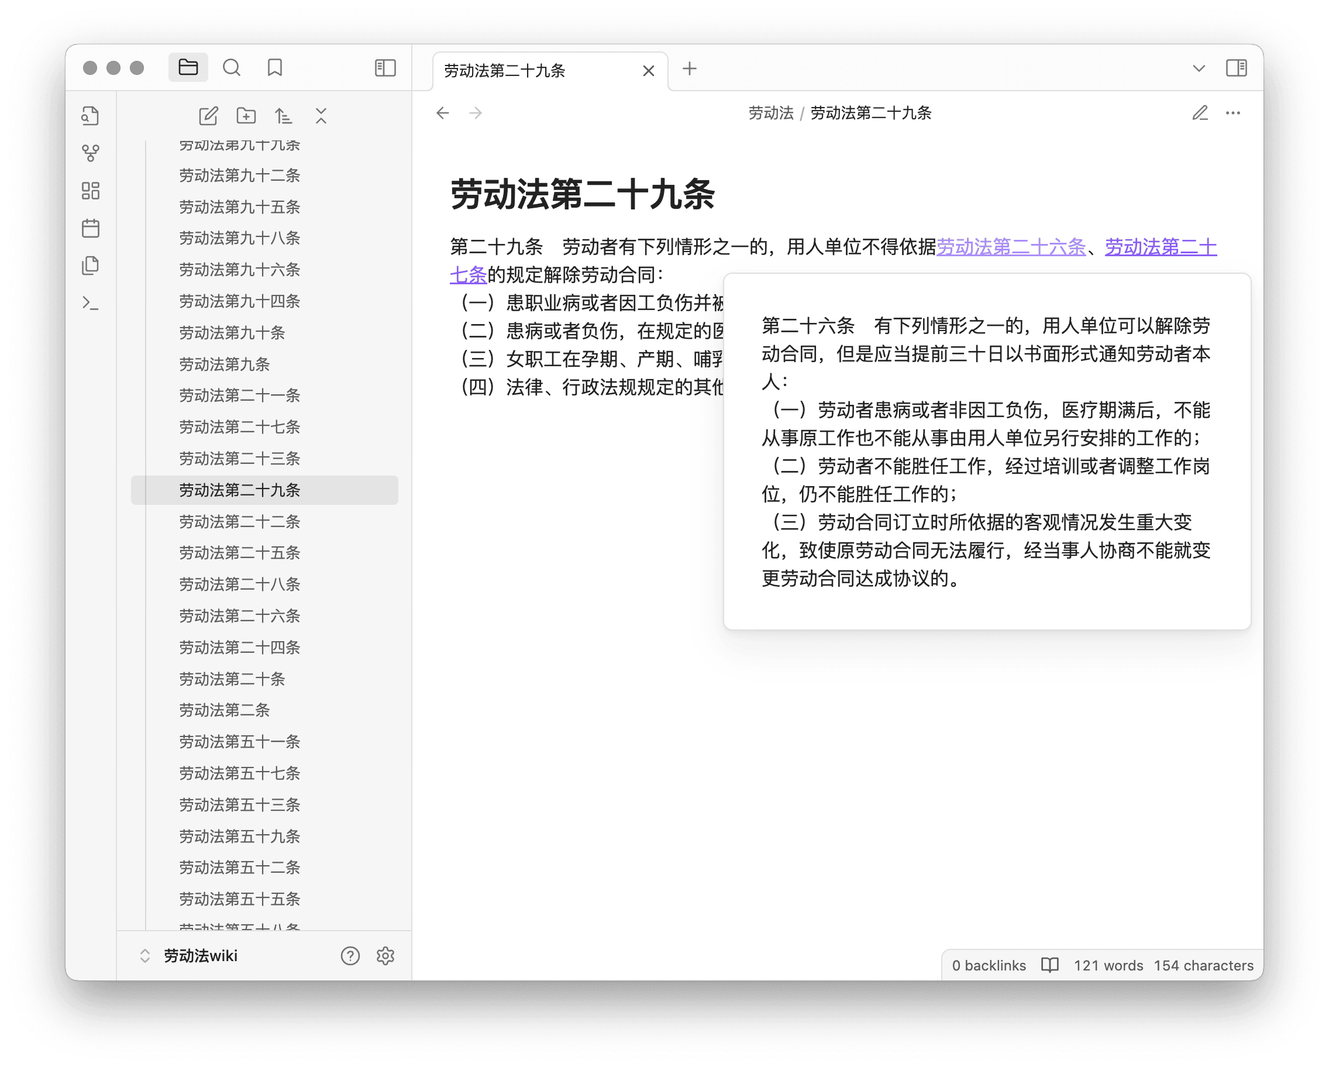This screenshot has width=1329, height=1067.
Task: Open note 劳动法第二十四条
Action: [264, 647]
